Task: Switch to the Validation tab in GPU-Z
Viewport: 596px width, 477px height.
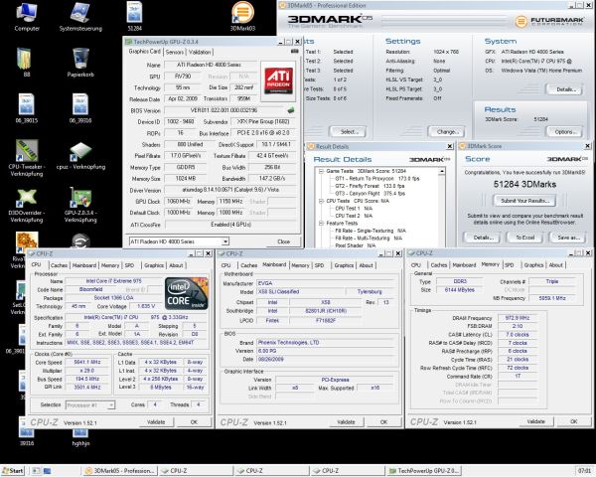Action: pyautogui.click(x=200, y=52)
